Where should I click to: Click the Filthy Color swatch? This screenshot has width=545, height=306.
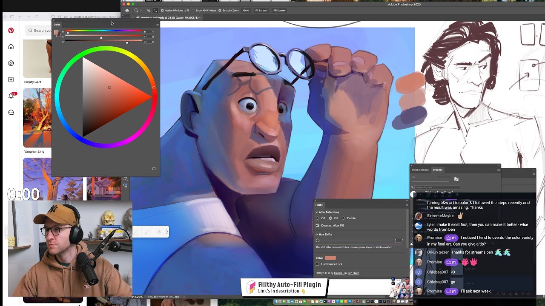tap(330, 258)
